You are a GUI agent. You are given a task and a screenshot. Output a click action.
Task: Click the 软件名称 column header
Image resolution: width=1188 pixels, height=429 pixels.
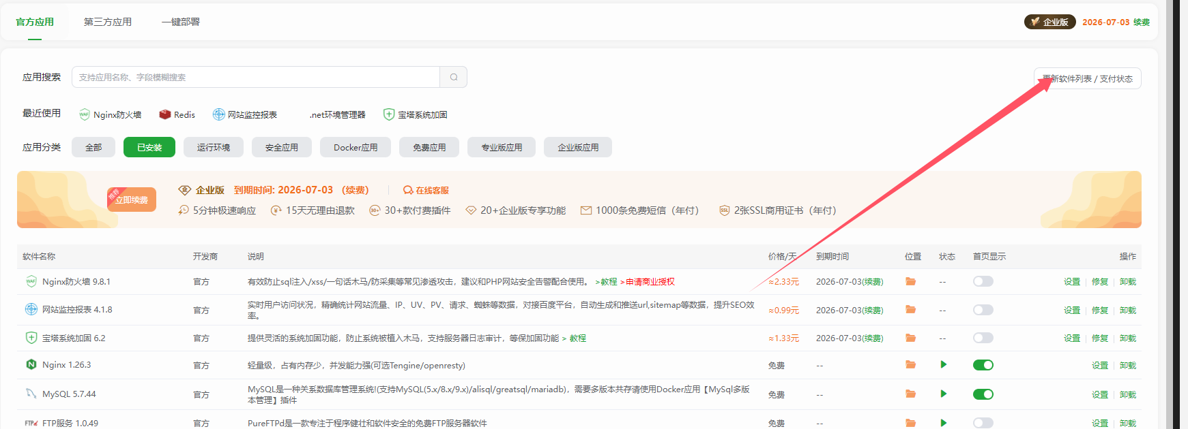click(x=39, y=257)
